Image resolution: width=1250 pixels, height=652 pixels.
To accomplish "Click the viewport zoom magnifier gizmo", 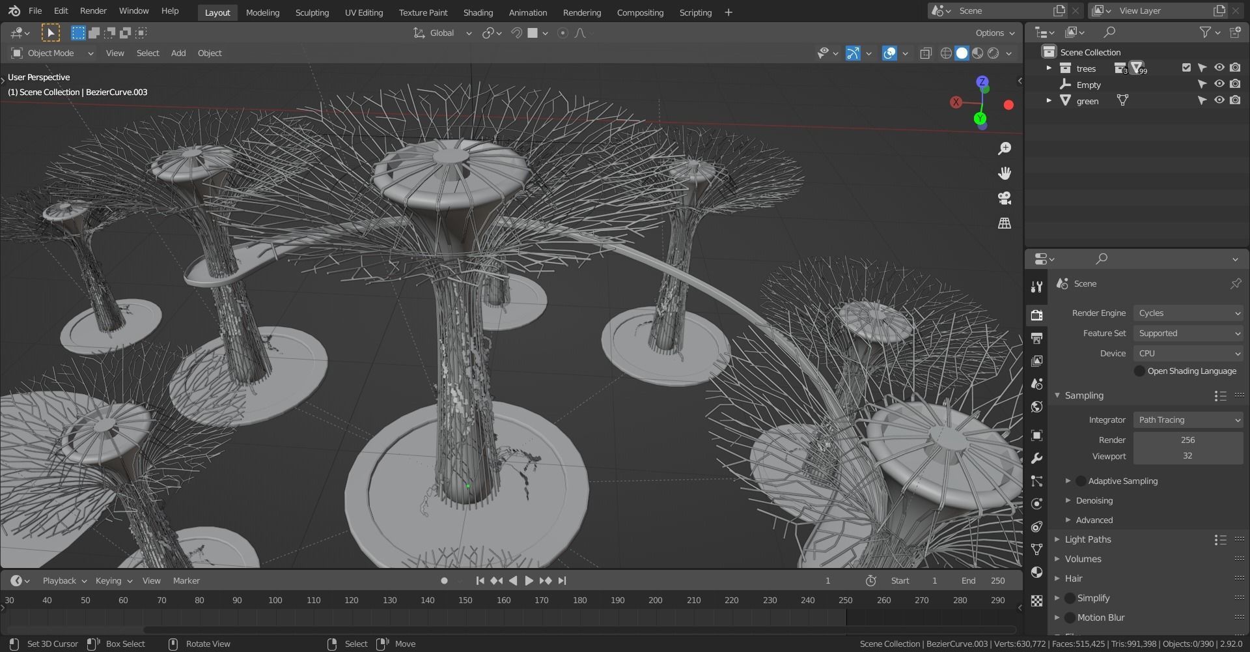I will tap(1005, 149).
